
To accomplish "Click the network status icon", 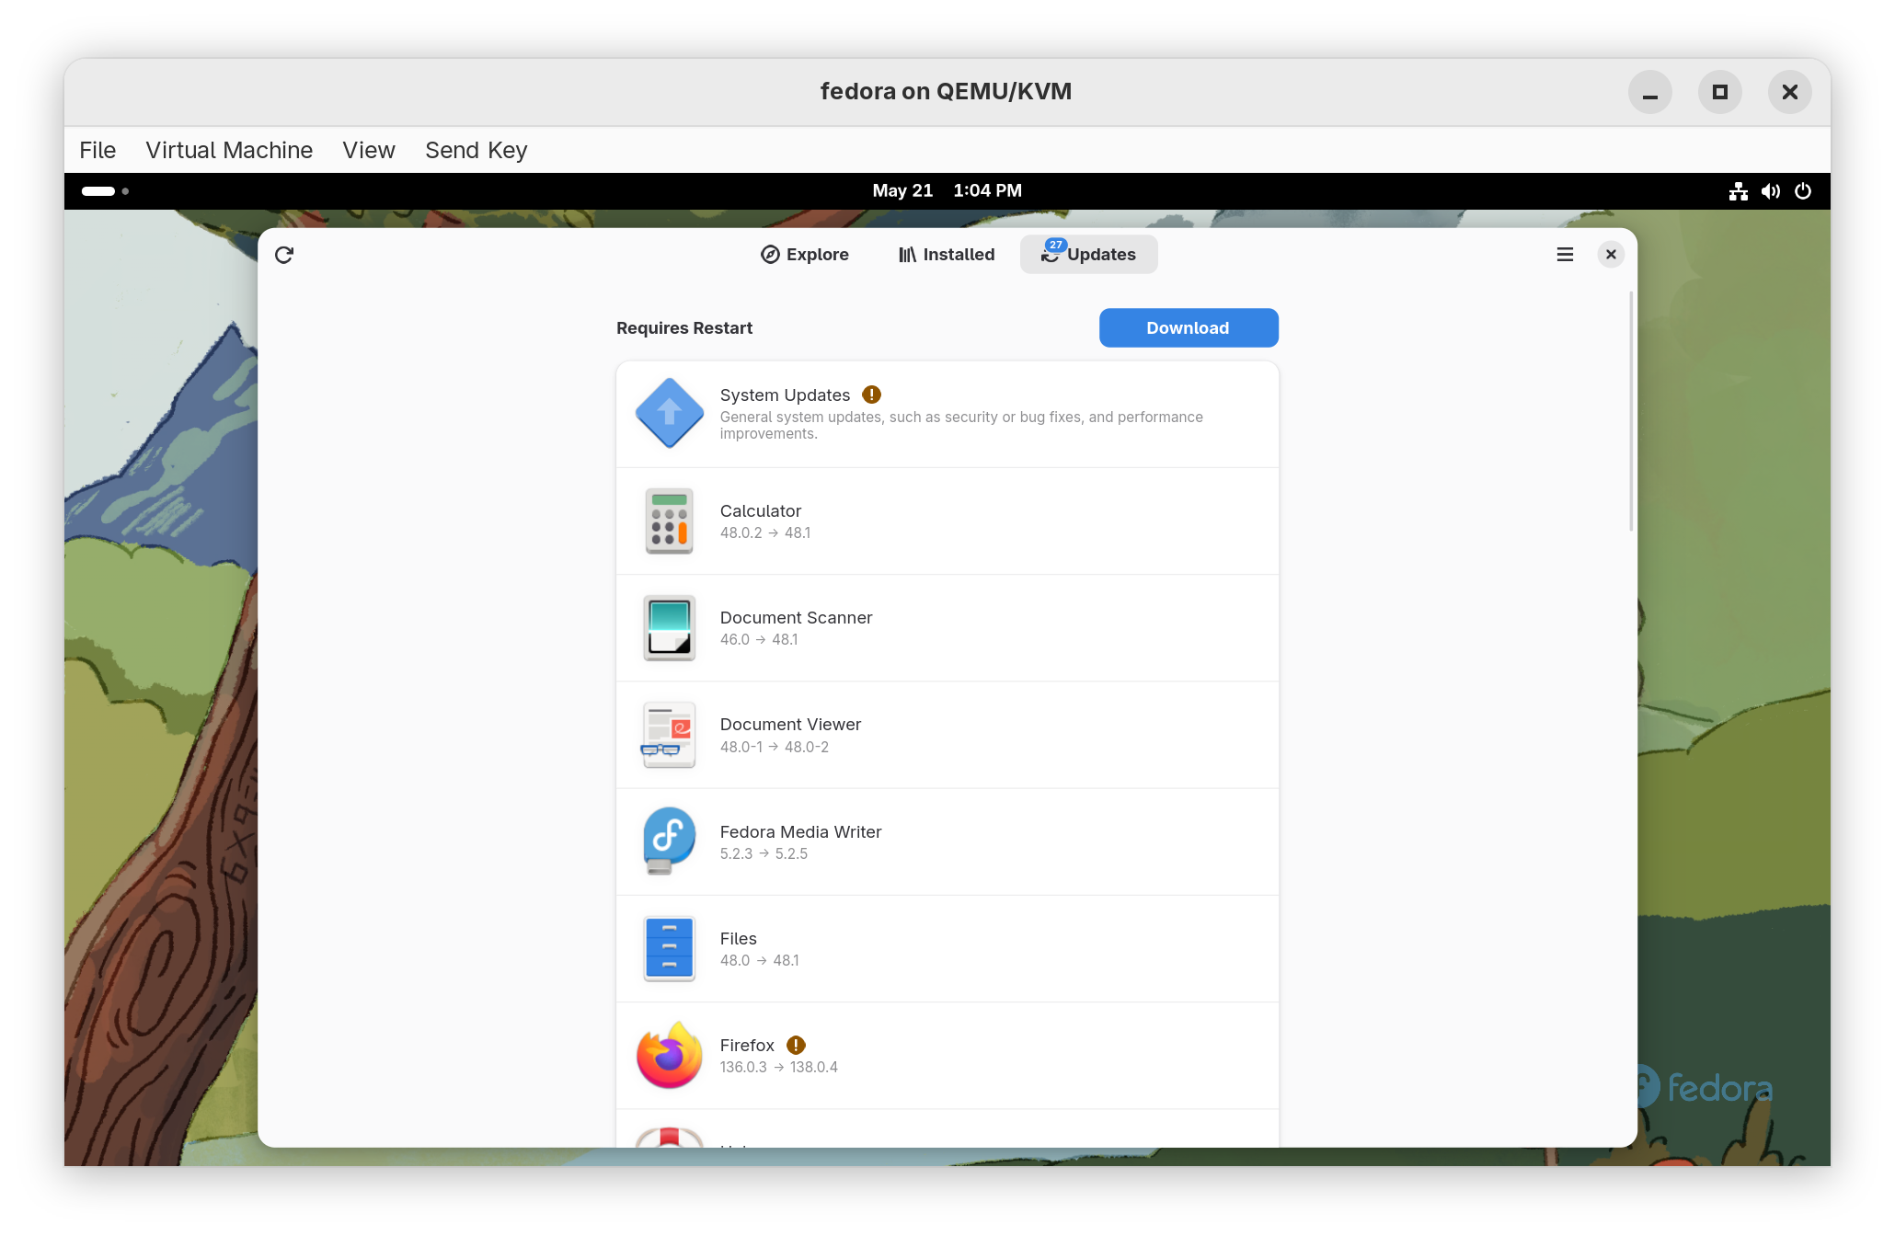I will click(x=1738, y=191).
